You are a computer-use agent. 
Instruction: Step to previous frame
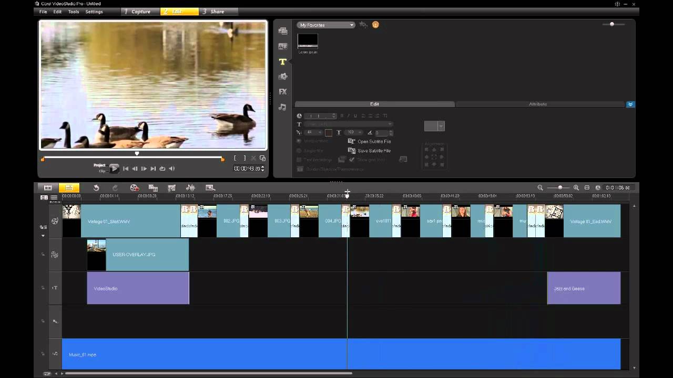[x=135, y=169]
